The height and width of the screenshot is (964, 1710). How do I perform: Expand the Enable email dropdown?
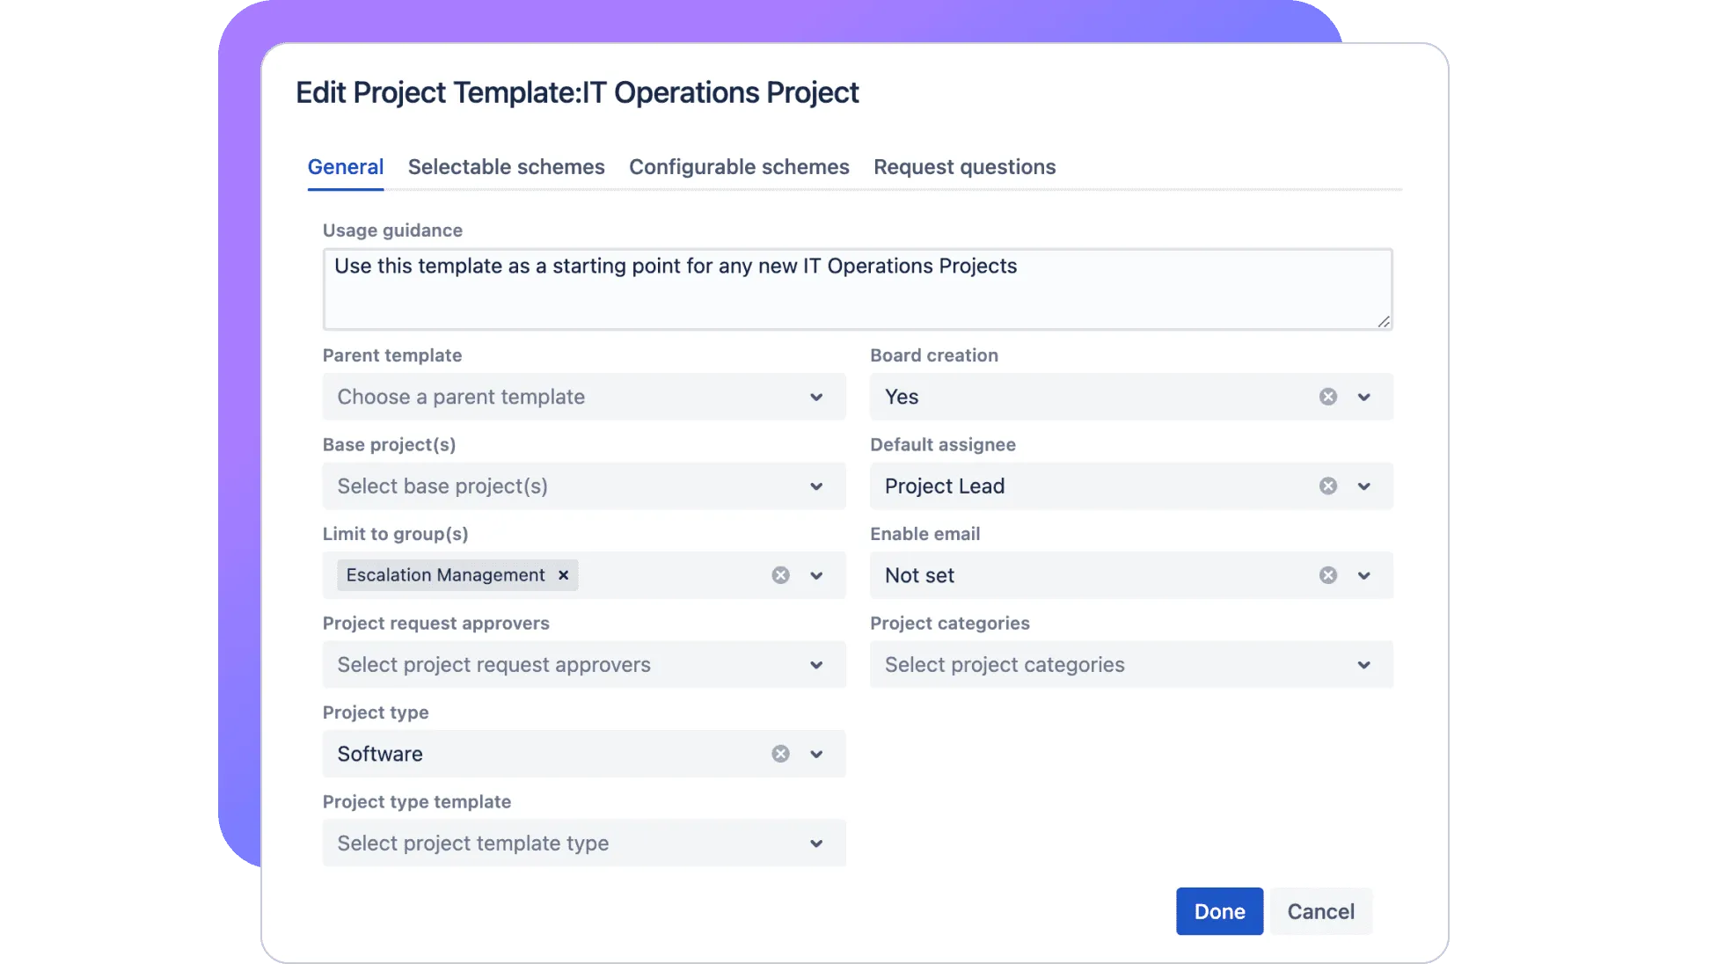click(1363, 575)
